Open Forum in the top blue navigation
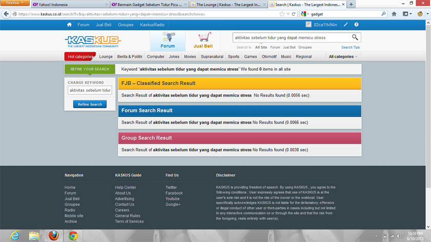431x242 pixels. pos(83,25)
